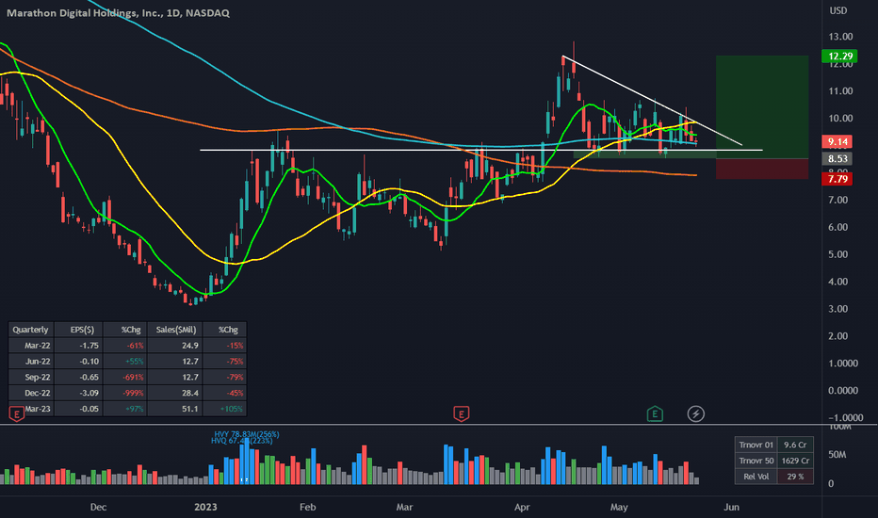Screen dimensions: 878x518
Task: Click sales value 28.4 in Dec-22 row
Action: pyautogui.click(x=189, y=393)
